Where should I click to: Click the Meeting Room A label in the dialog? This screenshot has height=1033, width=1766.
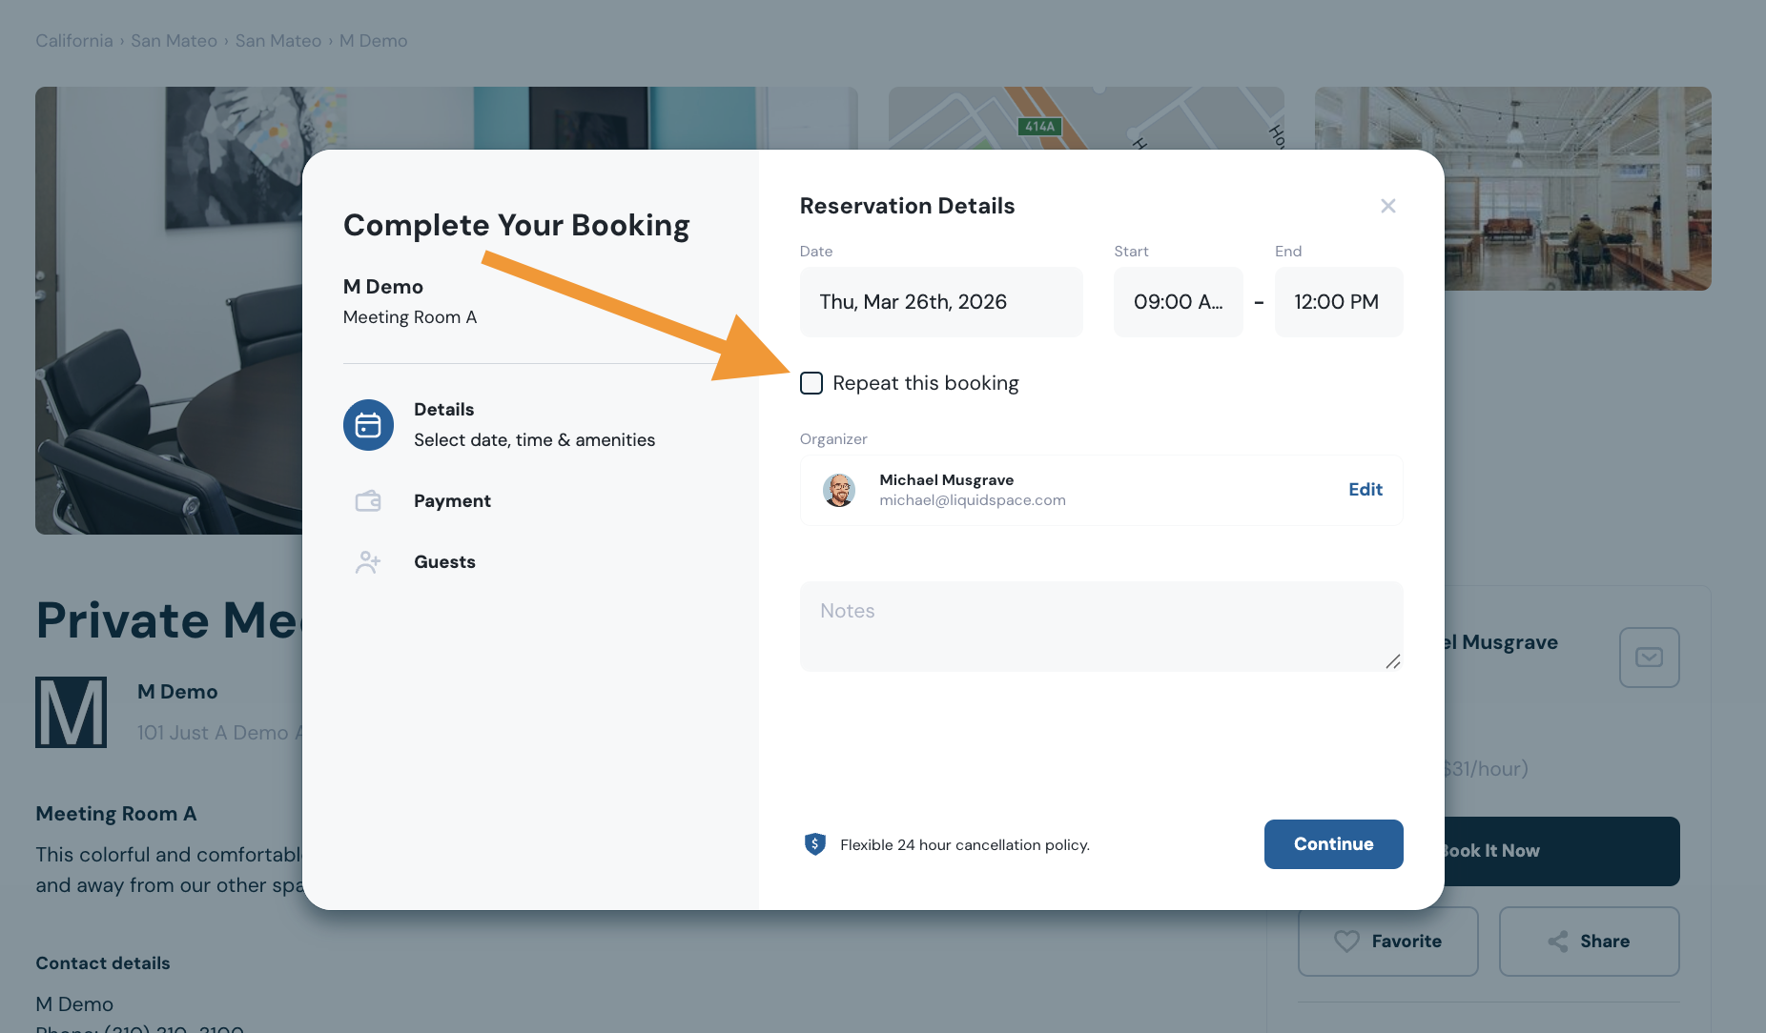410,317
